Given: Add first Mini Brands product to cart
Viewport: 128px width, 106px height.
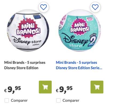Looking at the screenshot, I should pos(45,87).
